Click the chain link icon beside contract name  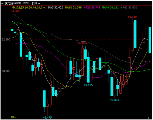coord(2,3)
